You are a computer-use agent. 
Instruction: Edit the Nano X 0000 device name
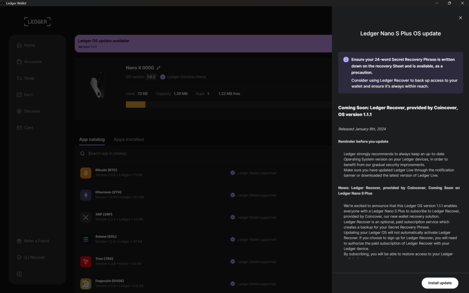pos(158,68)
